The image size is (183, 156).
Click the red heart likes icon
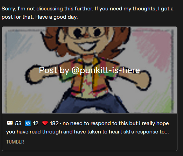(x=45, y=123)
